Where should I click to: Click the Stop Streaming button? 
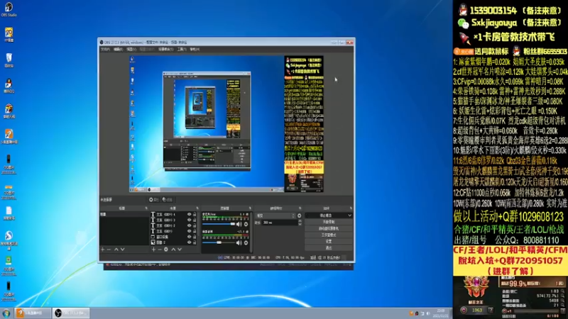click(326, 216)
